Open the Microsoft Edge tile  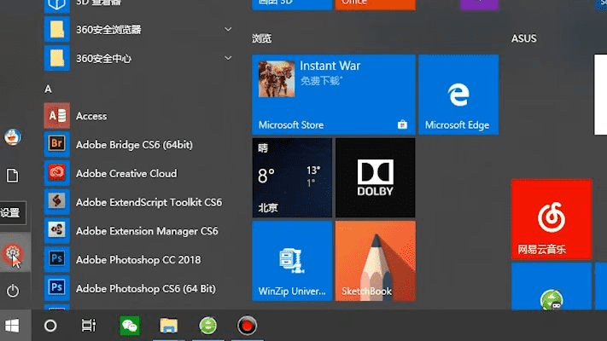tap(458, 95)
